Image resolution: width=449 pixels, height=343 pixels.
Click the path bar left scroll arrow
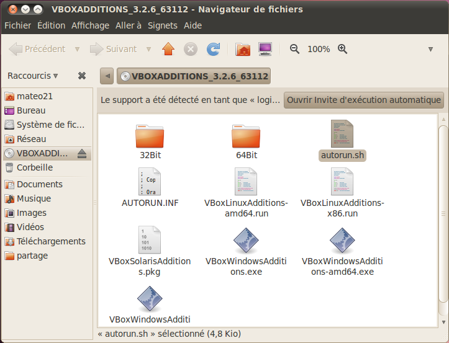(107, 76)
